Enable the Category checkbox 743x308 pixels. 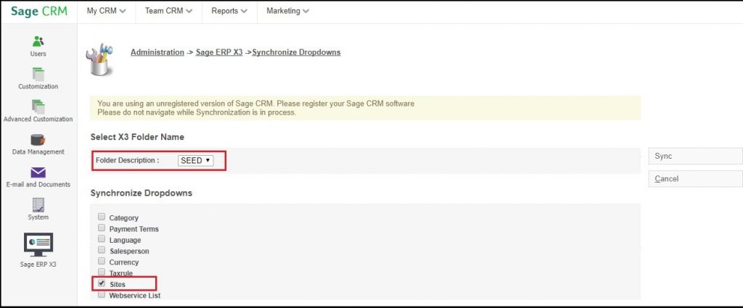pyautogui.click(x=102, y=217)
